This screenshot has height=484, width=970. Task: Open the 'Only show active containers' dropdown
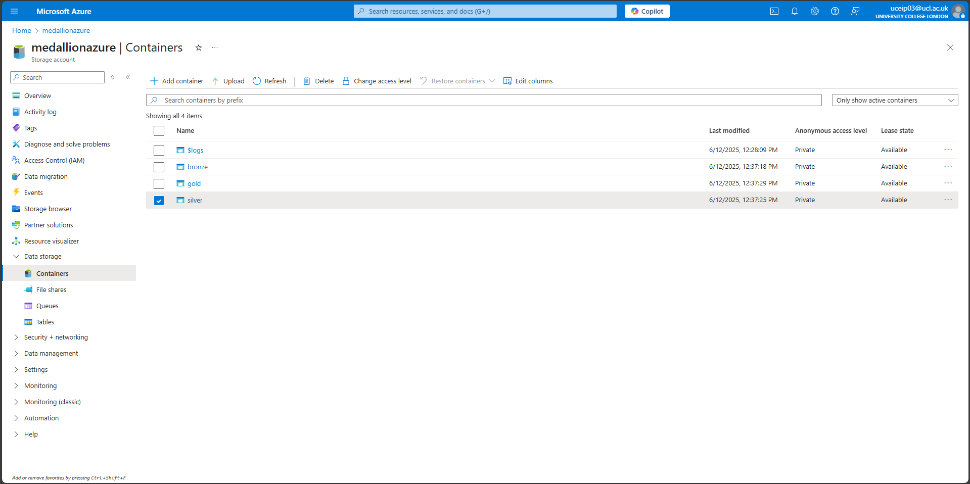895,100
